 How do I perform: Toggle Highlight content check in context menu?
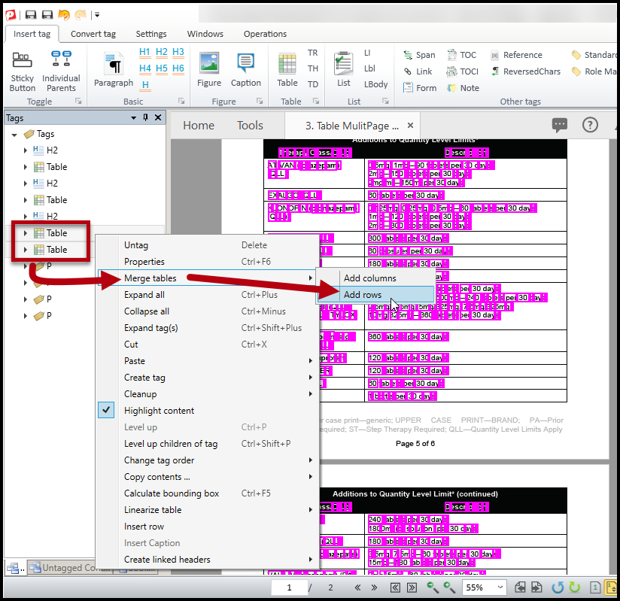click(106, 411)
